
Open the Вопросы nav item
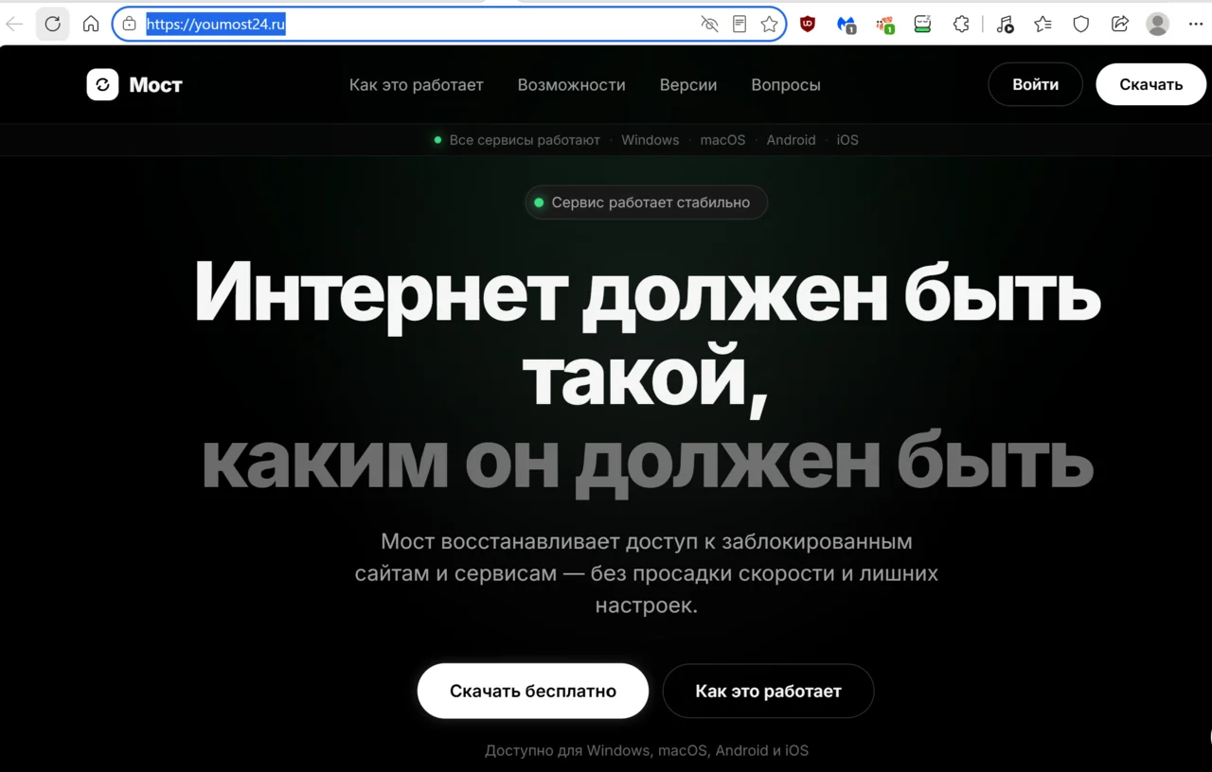(x=786, y=84)
